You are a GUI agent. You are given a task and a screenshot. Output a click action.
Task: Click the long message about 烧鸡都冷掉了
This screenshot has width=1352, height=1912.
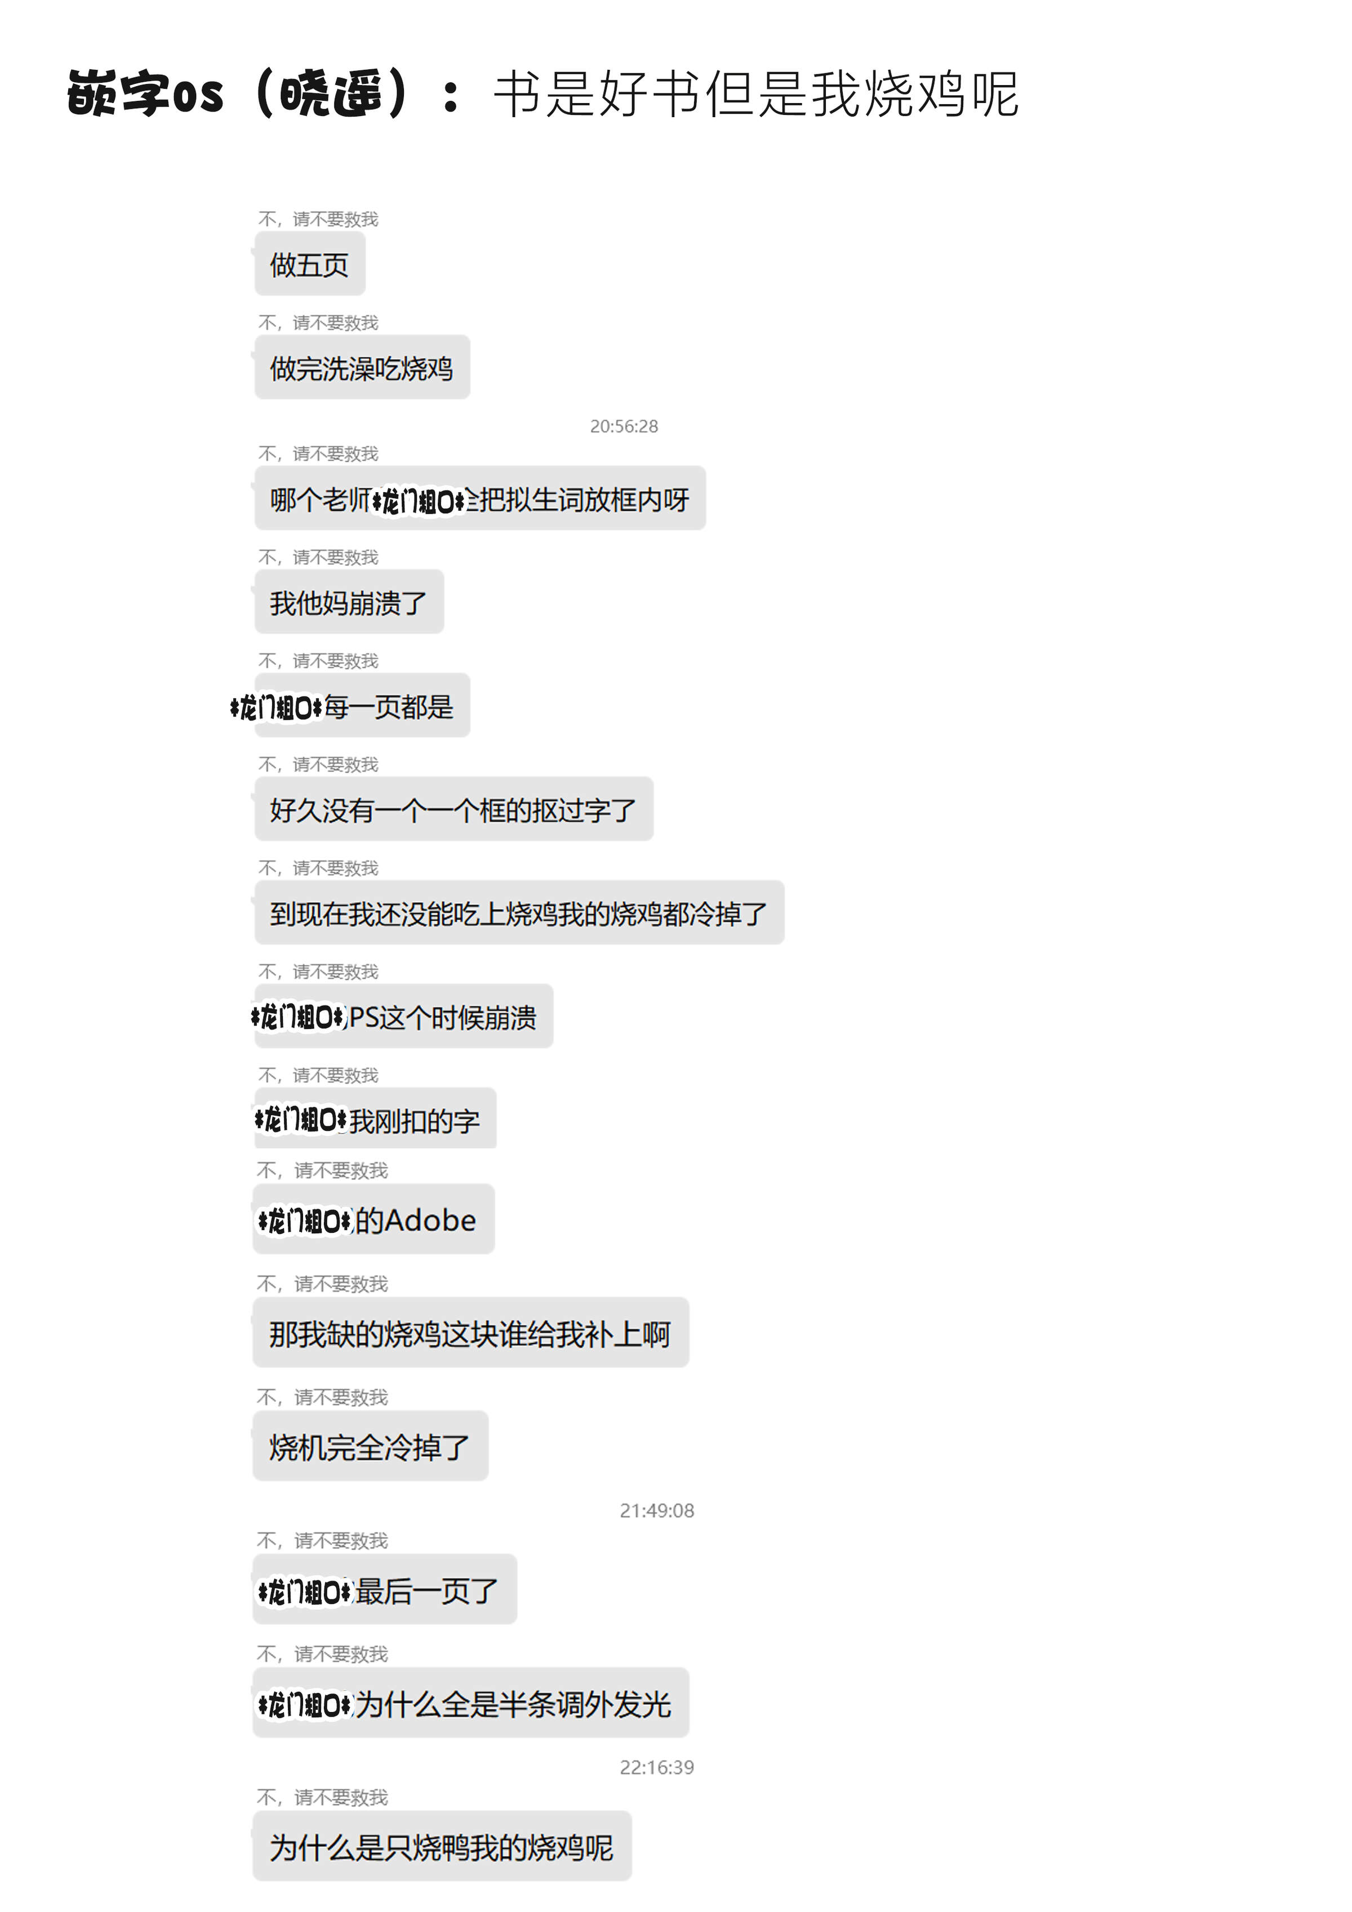tap(520, 913)
